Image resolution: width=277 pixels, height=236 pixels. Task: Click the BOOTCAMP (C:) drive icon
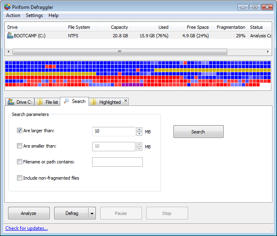(10, 35)
